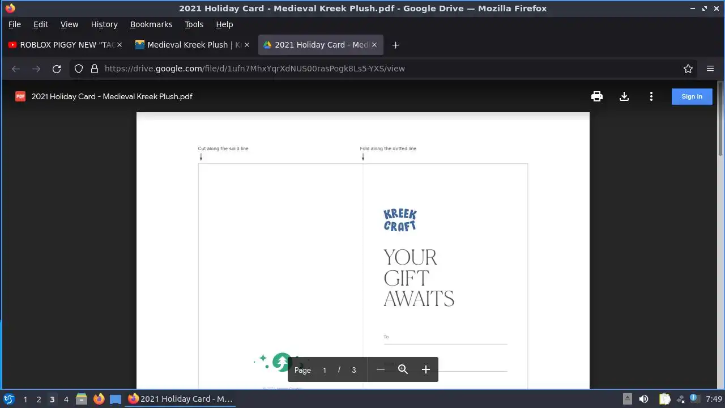Select the 2021 Holiday Card taskbar window

pyautogui.click(x=181, y=399)
